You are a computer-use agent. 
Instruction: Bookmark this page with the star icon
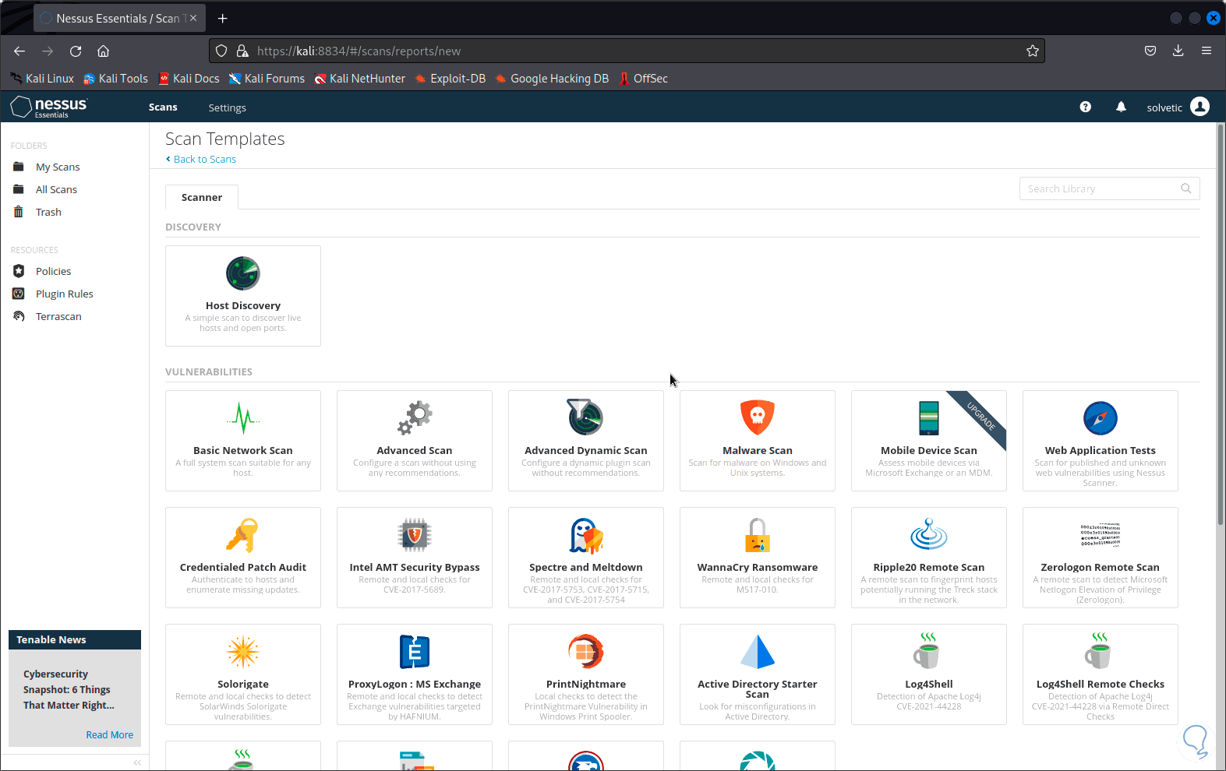click(1033, 51)
